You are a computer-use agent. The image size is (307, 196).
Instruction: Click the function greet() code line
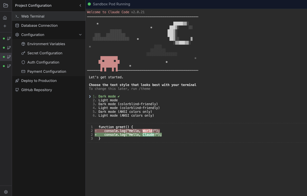[116, 127]
